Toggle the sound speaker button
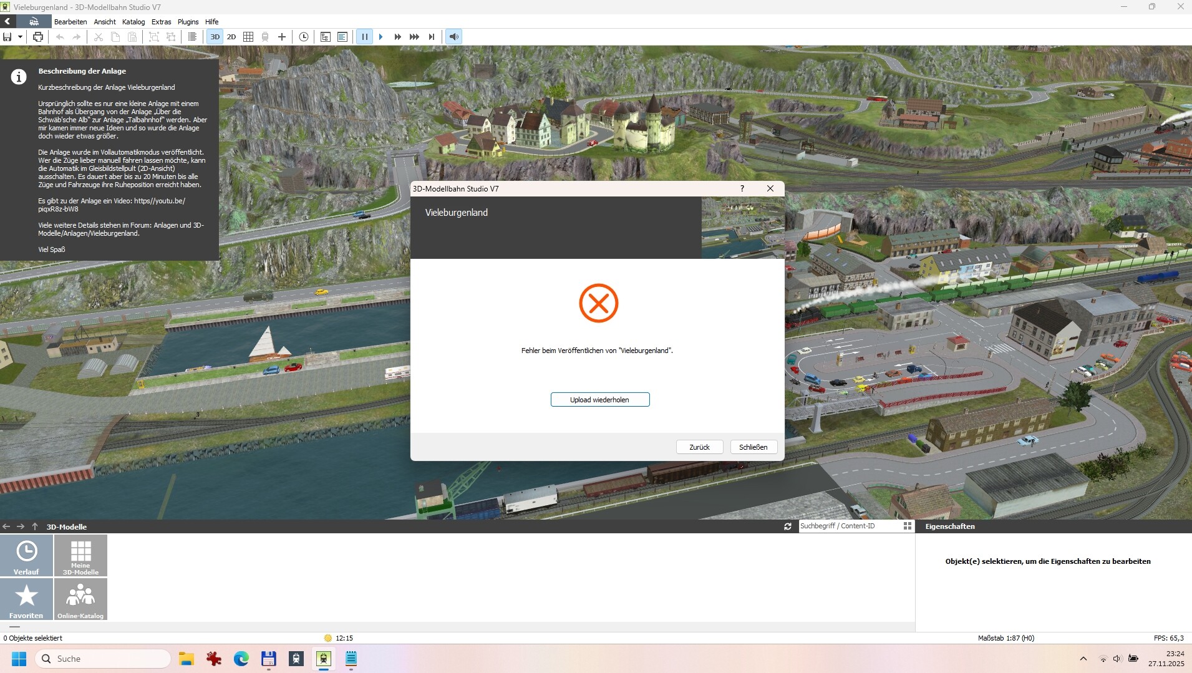The image size is (1192, 673). click(x=454, y=37)
